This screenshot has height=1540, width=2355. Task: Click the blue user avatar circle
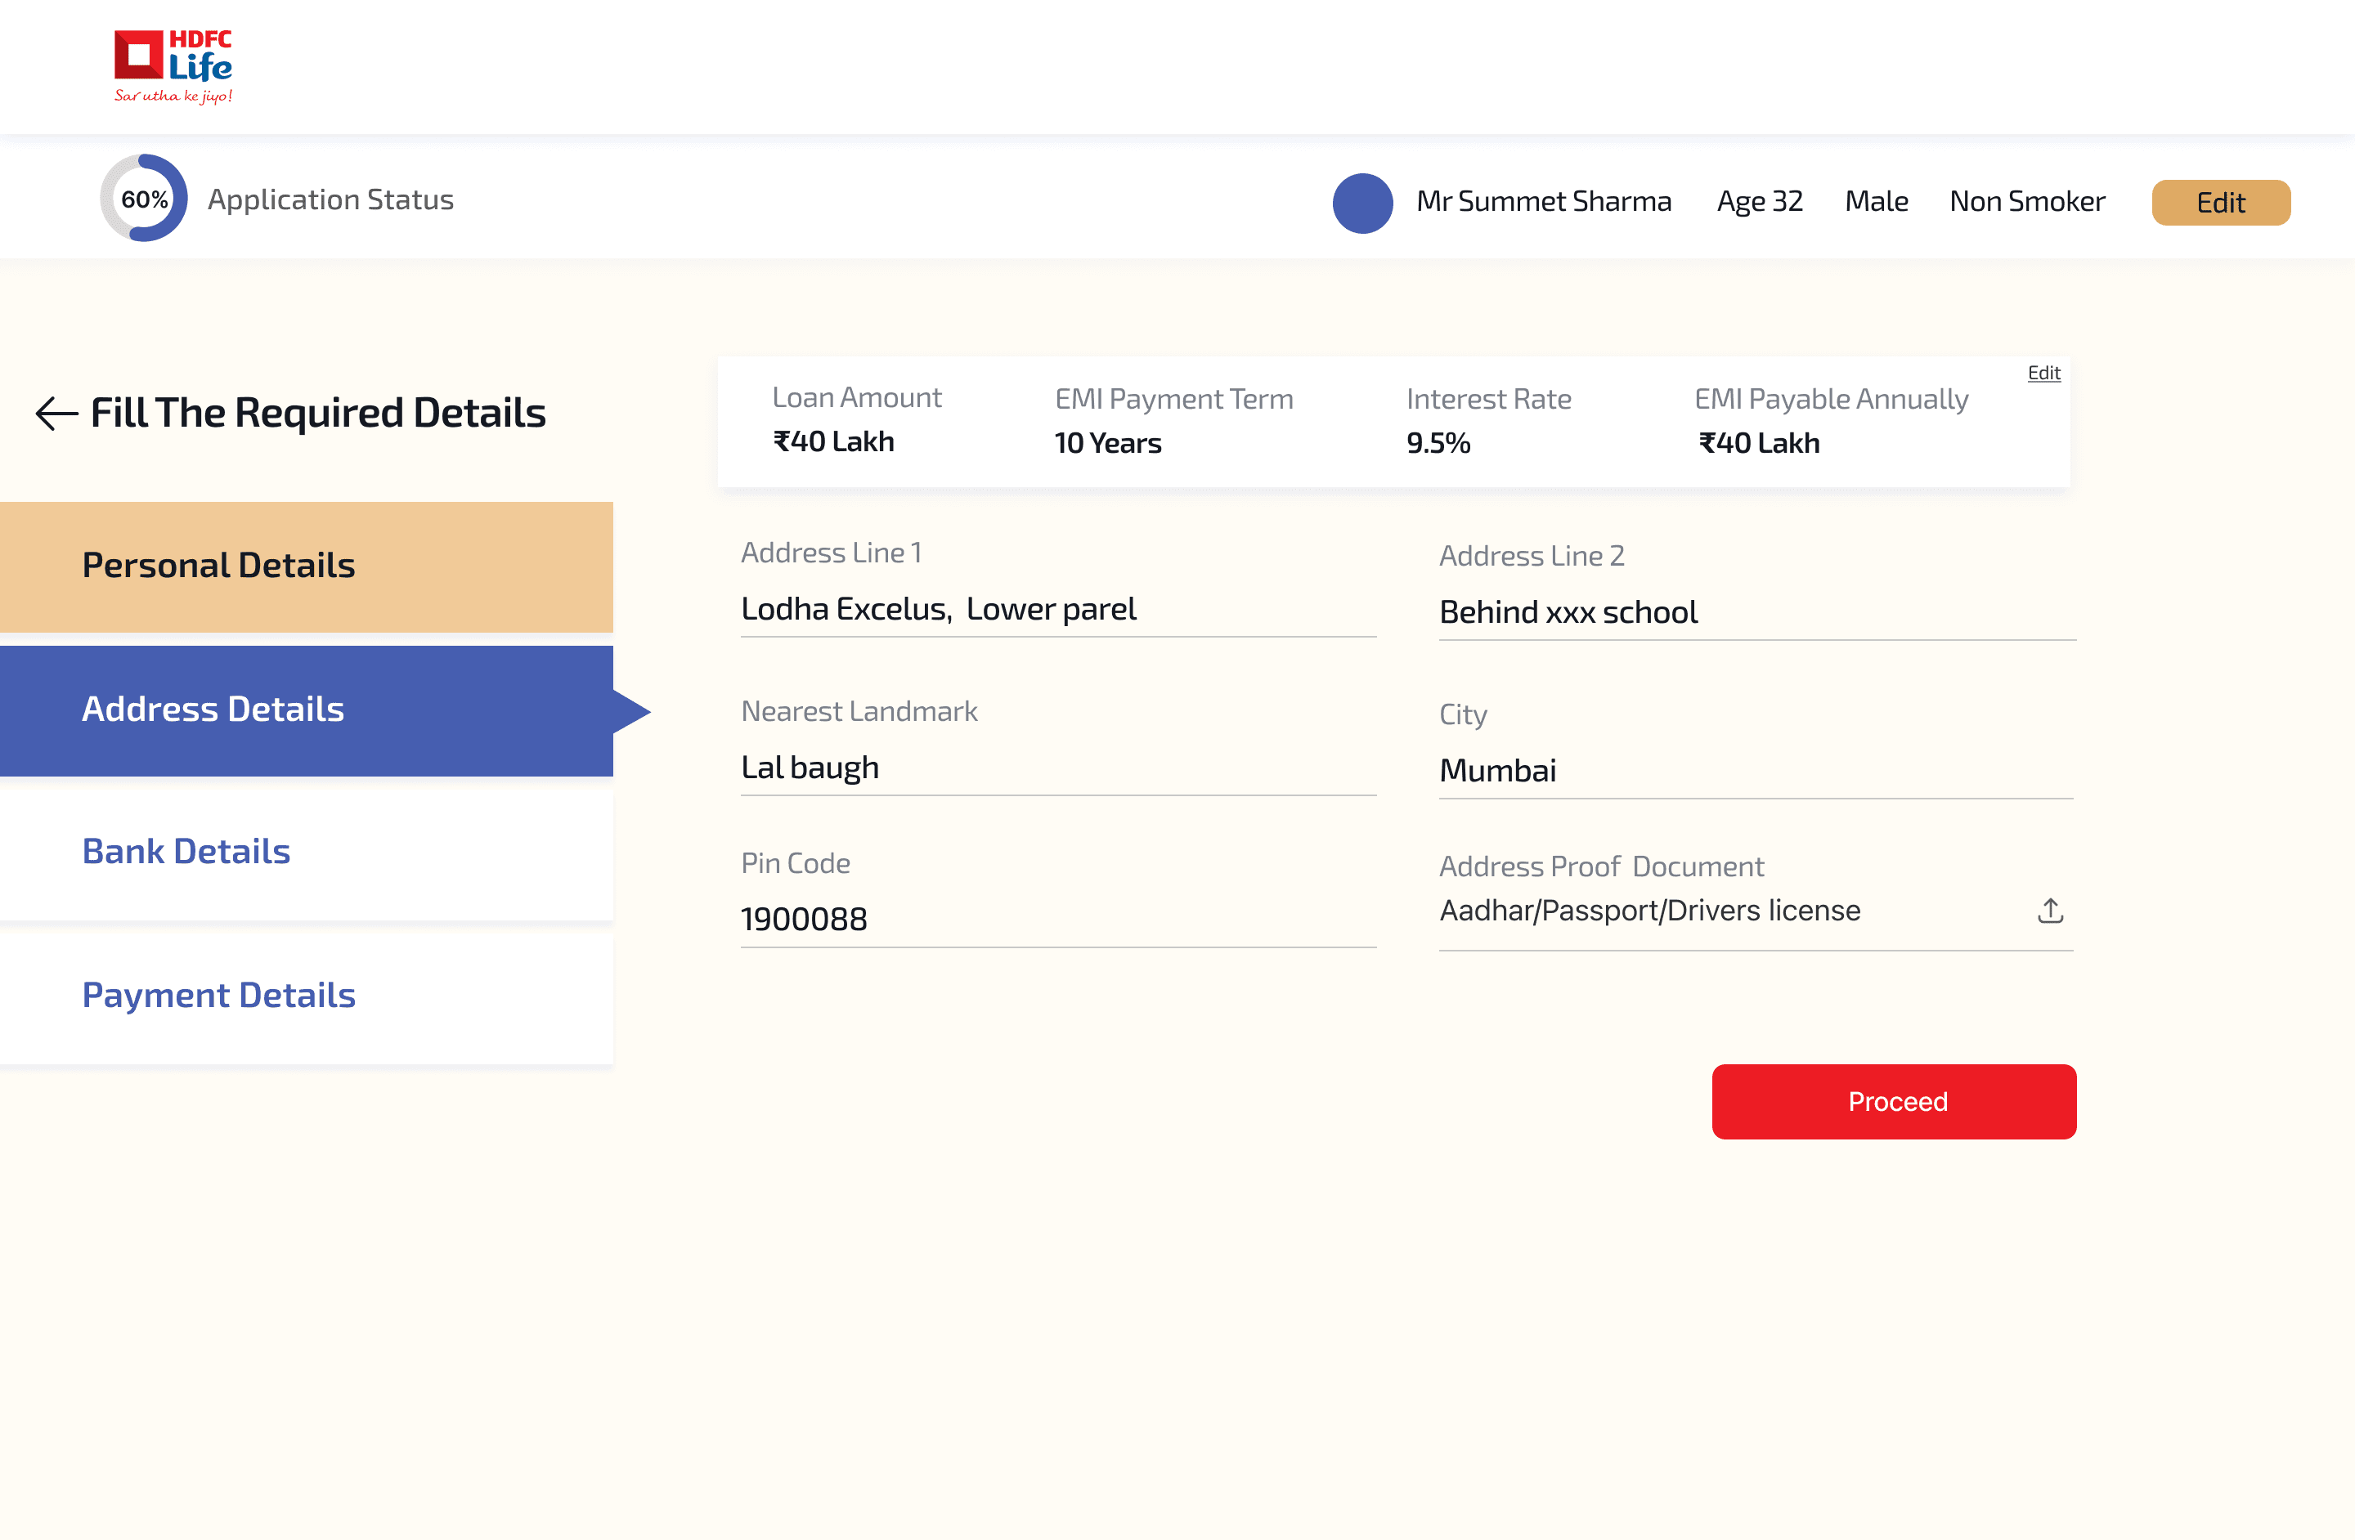(x=1362, y=203)
